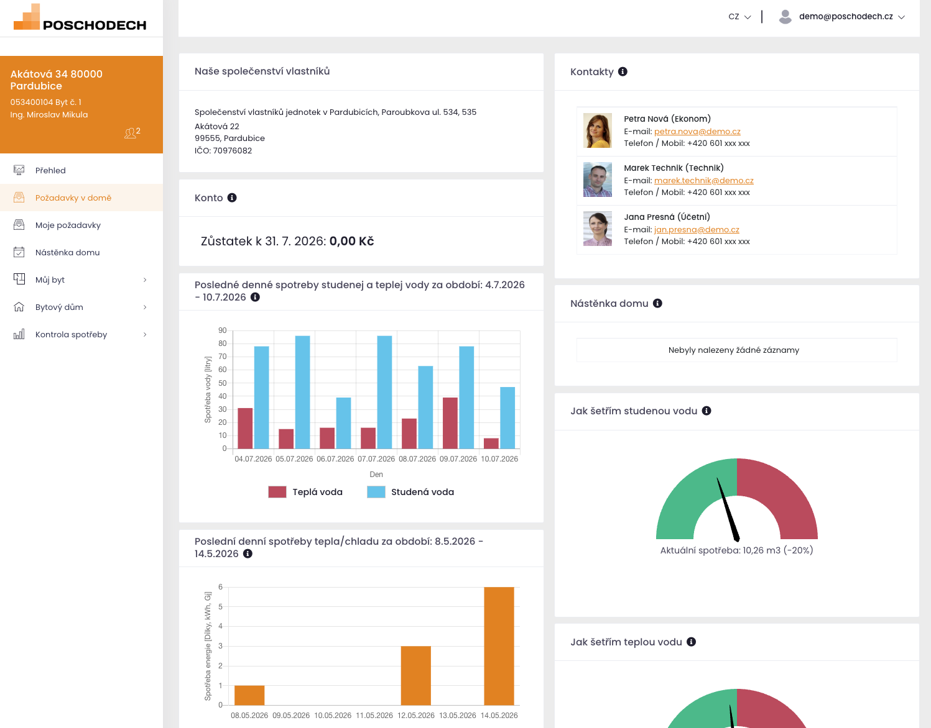Click the user avatar icon in header

pos(785,17)
